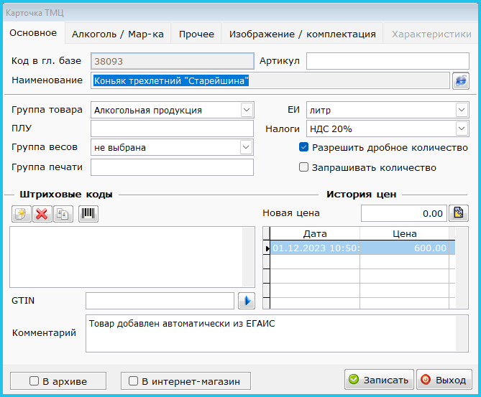The width and height of the screenshot is (481, 397).
Task: Open the ЕИ unit dropdown
Action: click(462, 110)
